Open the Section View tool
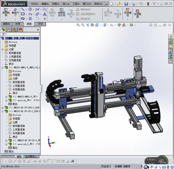This screenshot has height=169, width=174. [92, 25]
